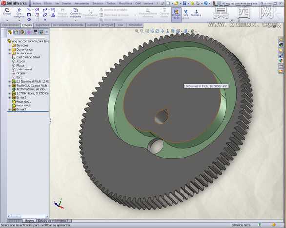The height and width of the screenshot is (228, 286).
Task: Open the Herramientas menu
Action: (x=82, y=3)
